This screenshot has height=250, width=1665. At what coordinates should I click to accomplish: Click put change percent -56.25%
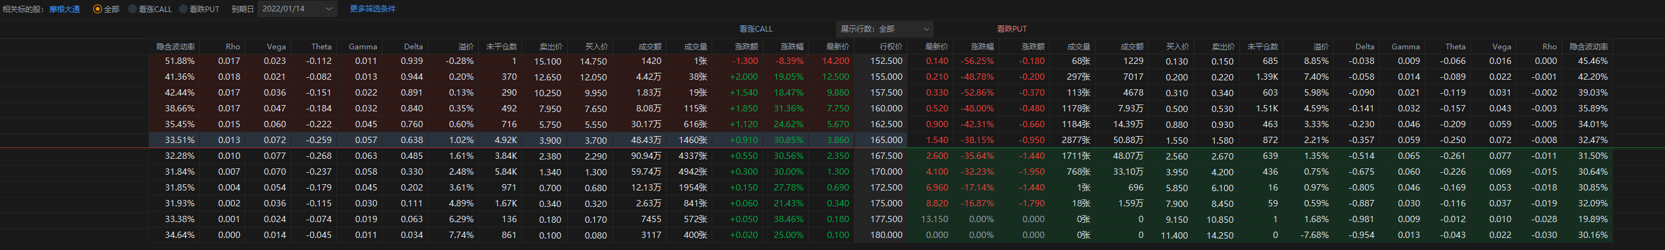pyautogui.click(x=977, y=61)
